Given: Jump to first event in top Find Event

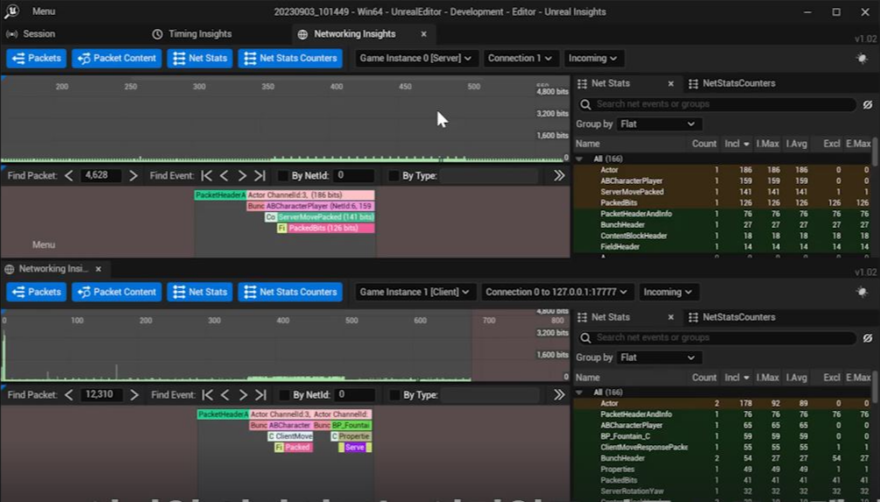Looking at the screenshot, I should coord(207,175).
